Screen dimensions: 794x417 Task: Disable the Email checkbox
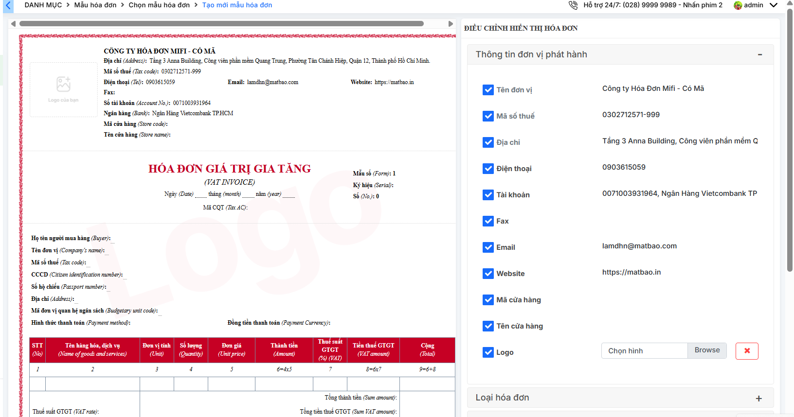488,247
